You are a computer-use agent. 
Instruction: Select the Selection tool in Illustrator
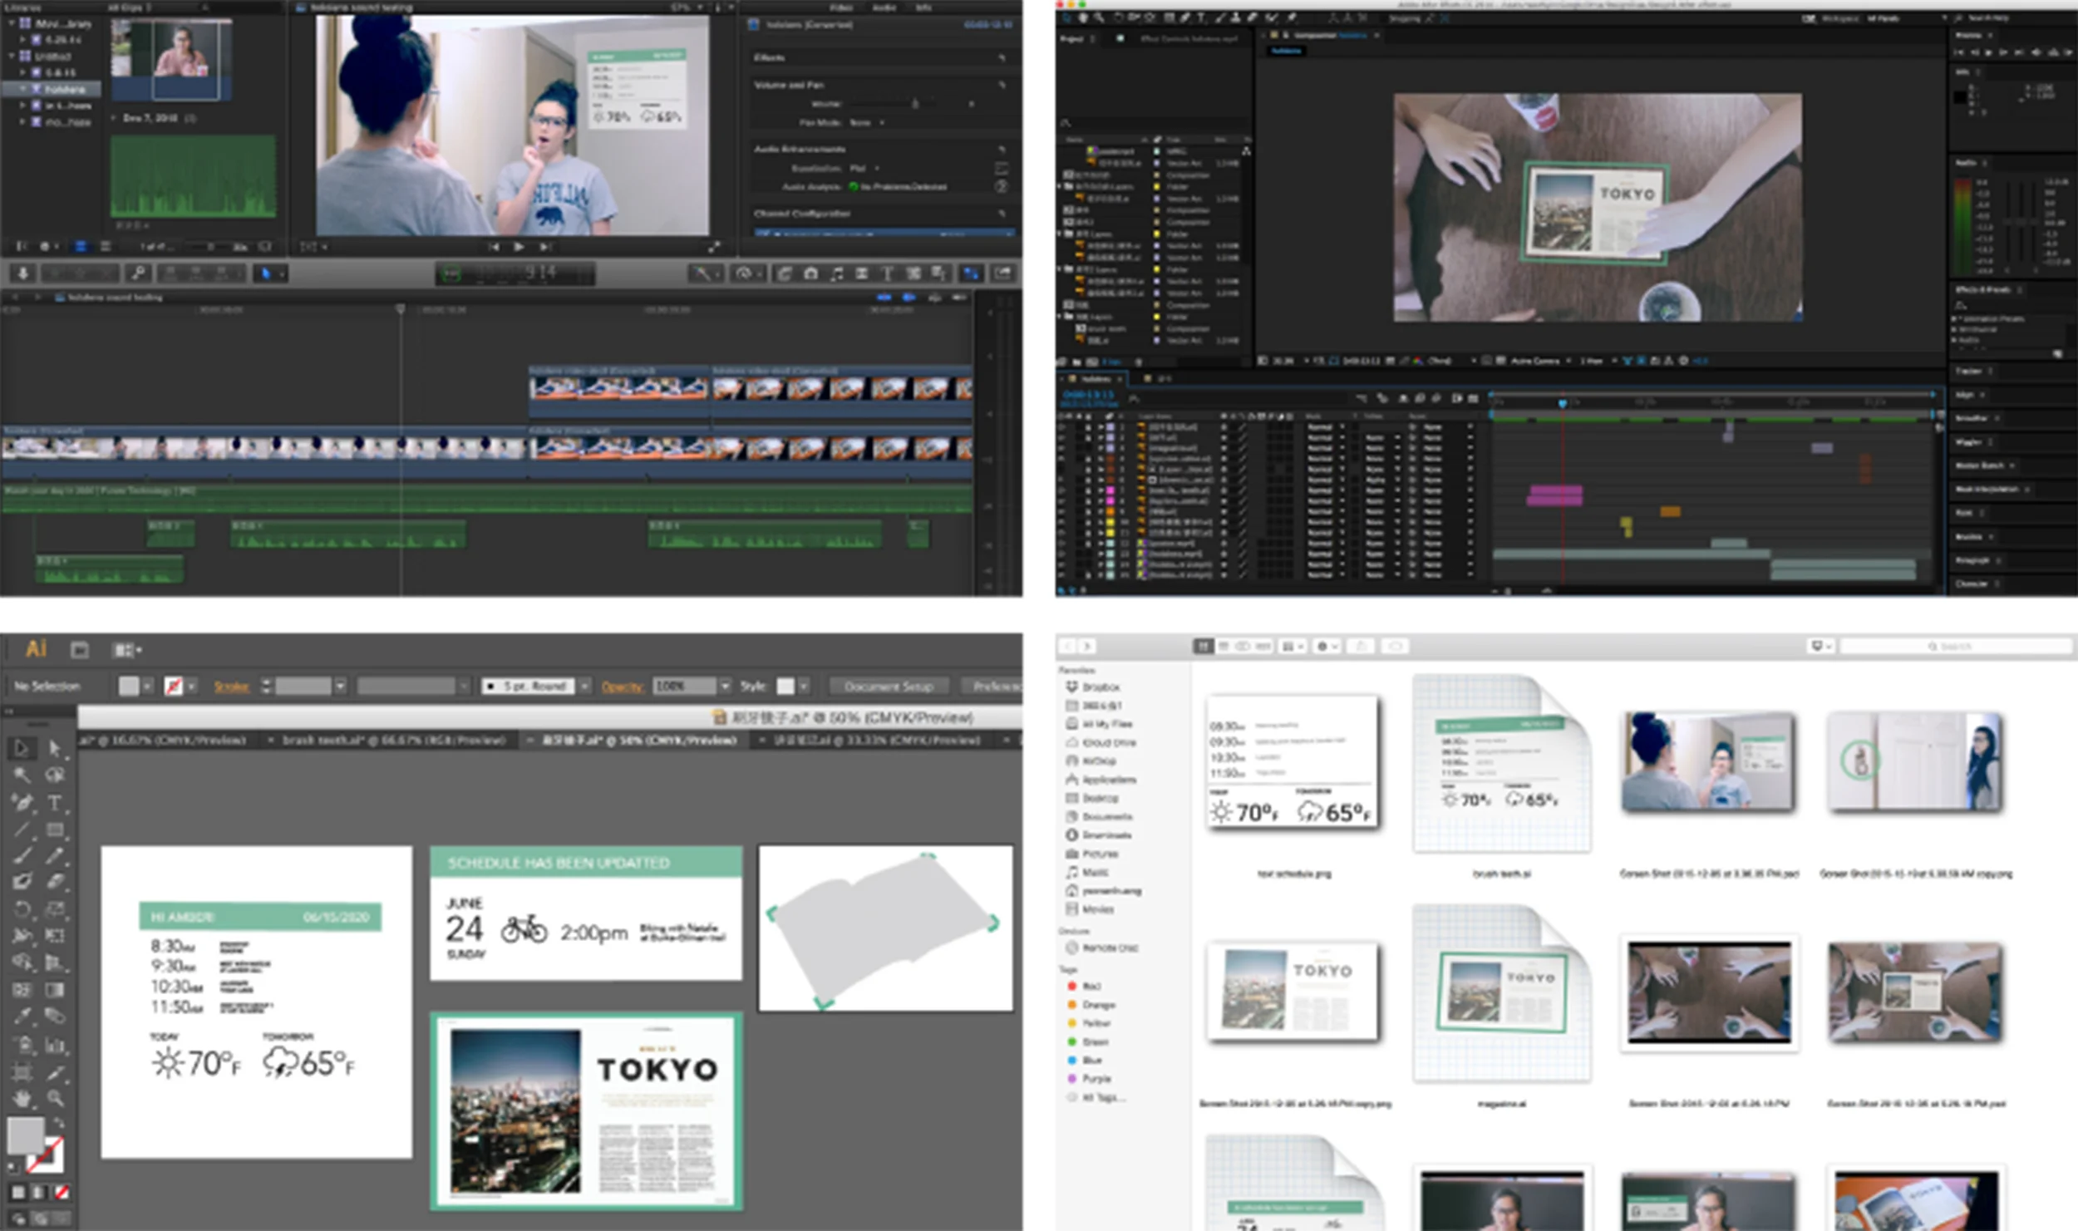22,749
